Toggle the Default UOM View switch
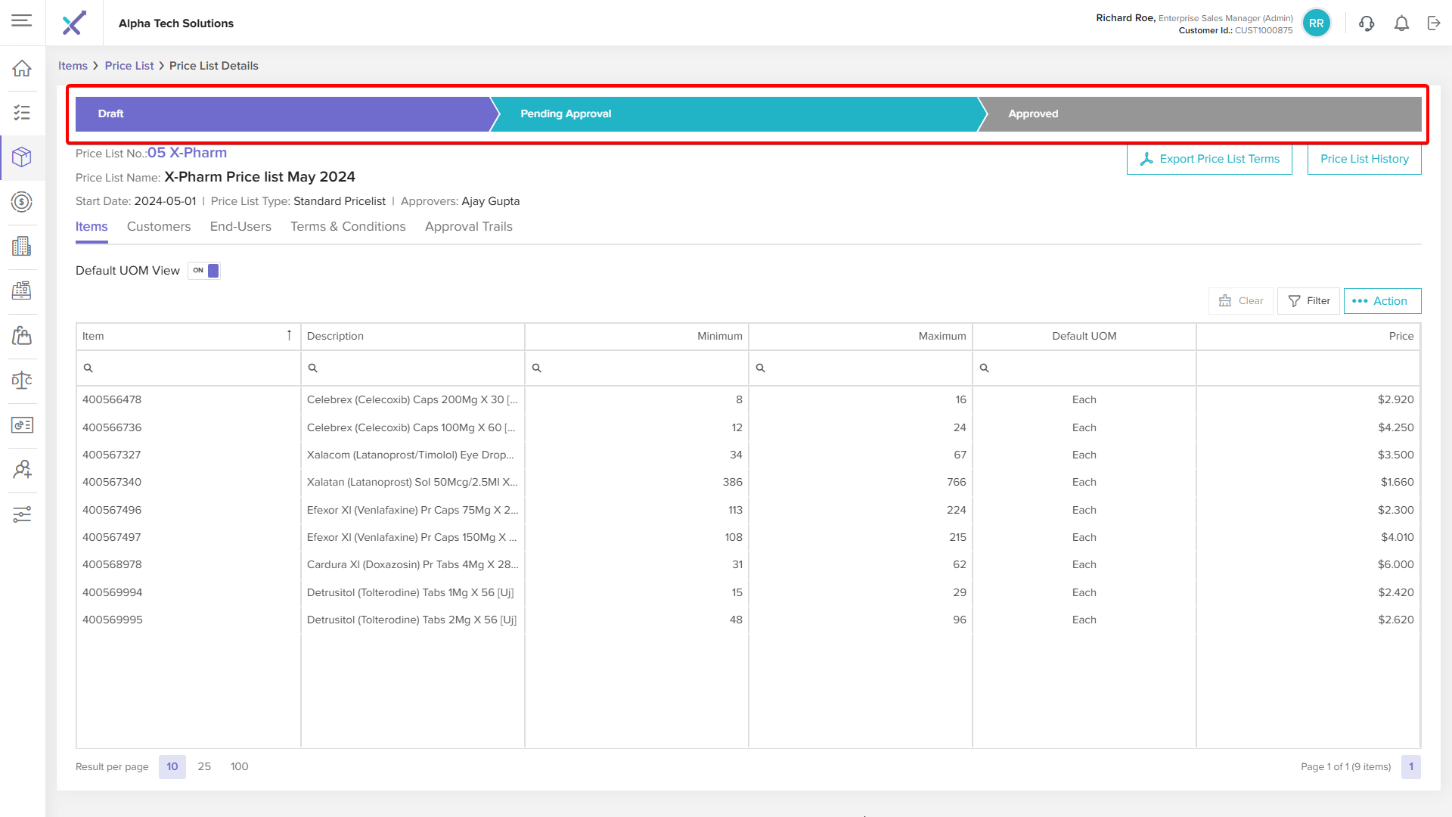Image resolution: width=1452 pixels, height=817 pixels. [x=204, y=271]
